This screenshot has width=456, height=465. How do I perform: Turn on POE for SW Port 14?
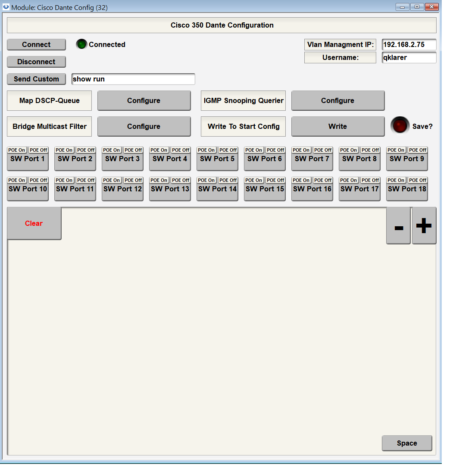206,180
